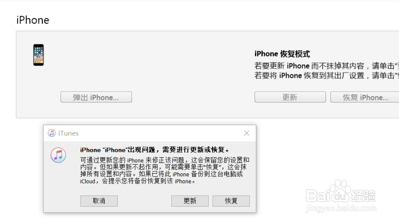
Task: Click the iPhone 恢复模式 heading
Action: (x=282, y=54)
